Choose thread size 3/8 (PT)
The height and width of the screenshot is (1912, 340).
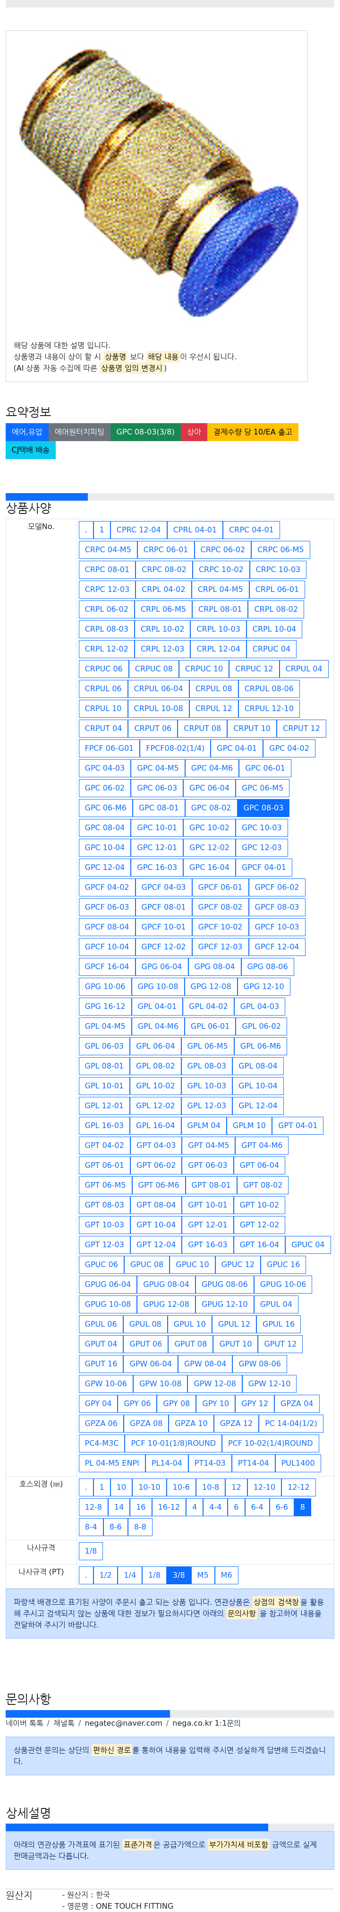178,1575
